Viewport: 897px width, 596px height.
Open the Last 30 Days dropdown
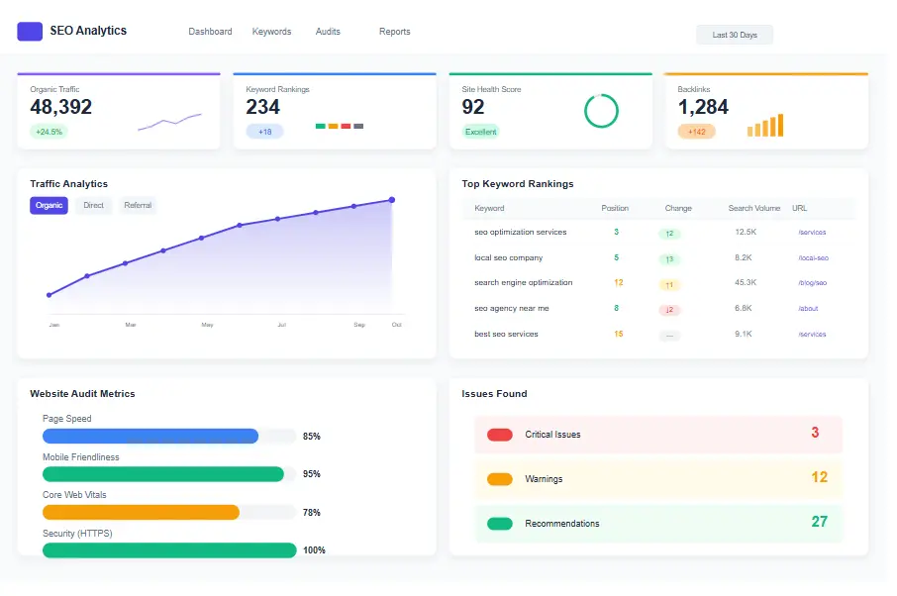point(734,34)
